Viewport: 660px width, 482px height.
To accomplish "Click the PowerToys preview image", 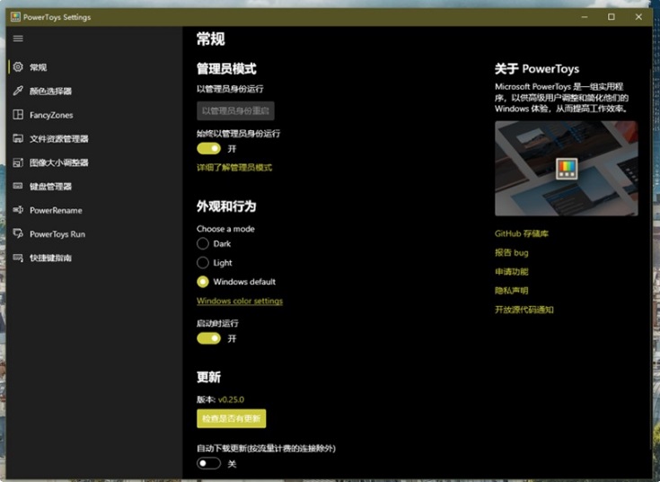I will click(x=566, y=168).
